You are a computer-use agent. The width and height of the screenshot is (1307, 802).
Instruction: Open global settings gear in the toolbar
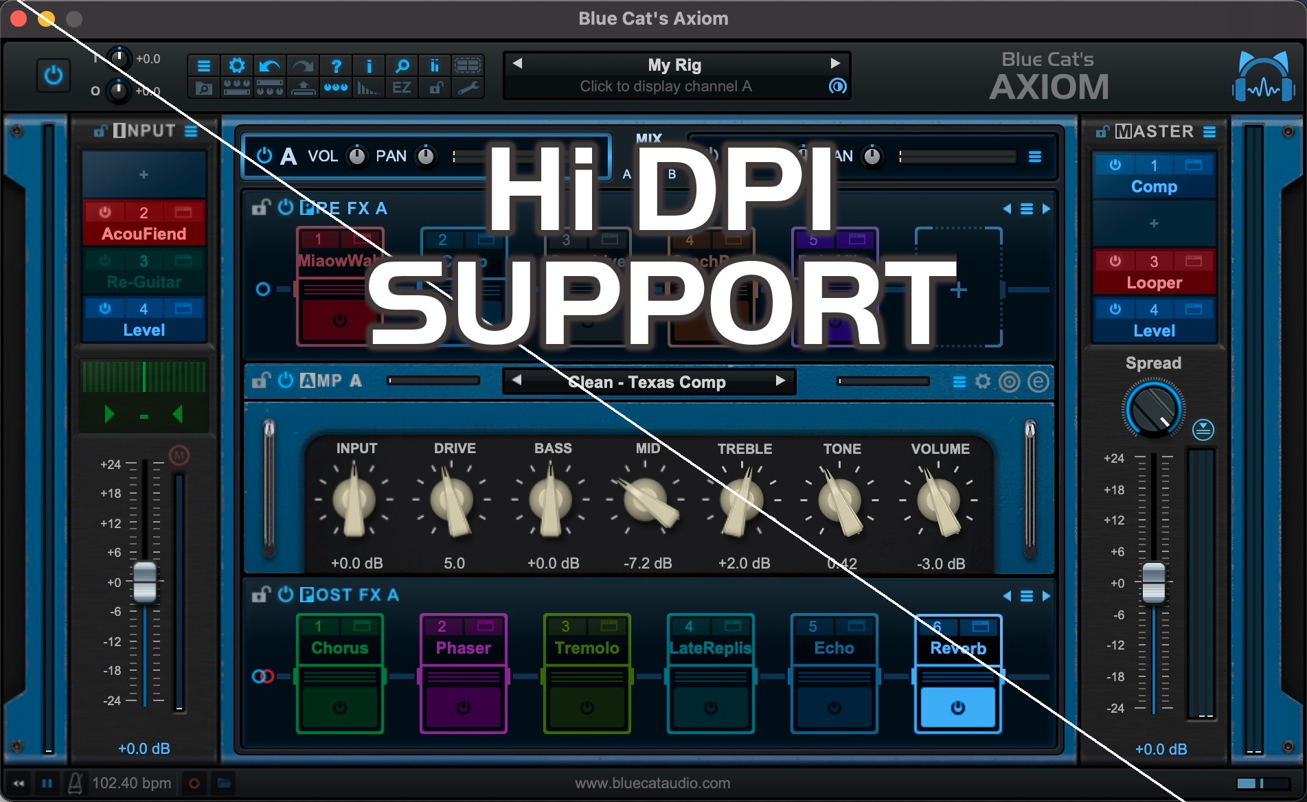coord(236,66)
